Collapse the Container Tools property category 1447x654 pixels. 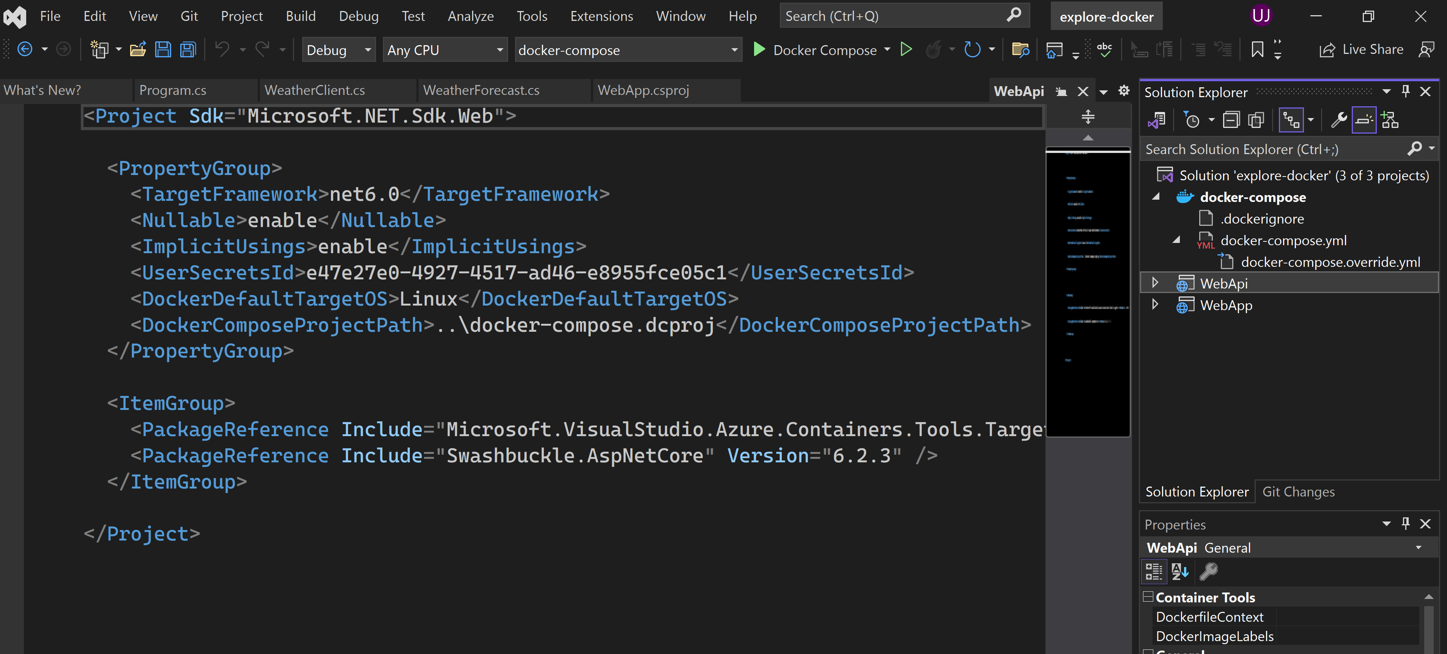1148,597
